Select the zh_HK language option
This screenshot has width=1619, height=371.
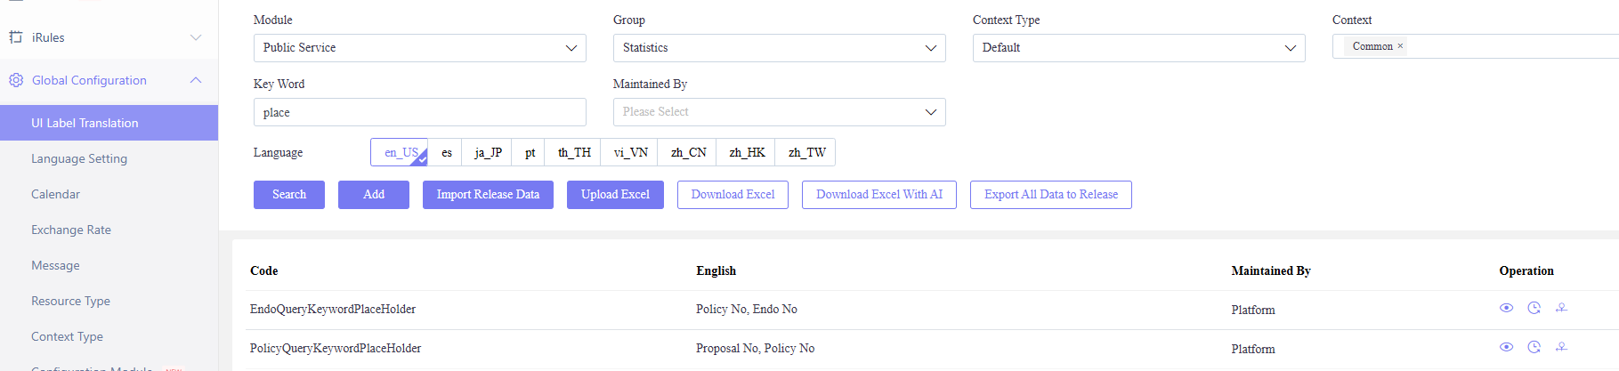[x=747, y=152]
